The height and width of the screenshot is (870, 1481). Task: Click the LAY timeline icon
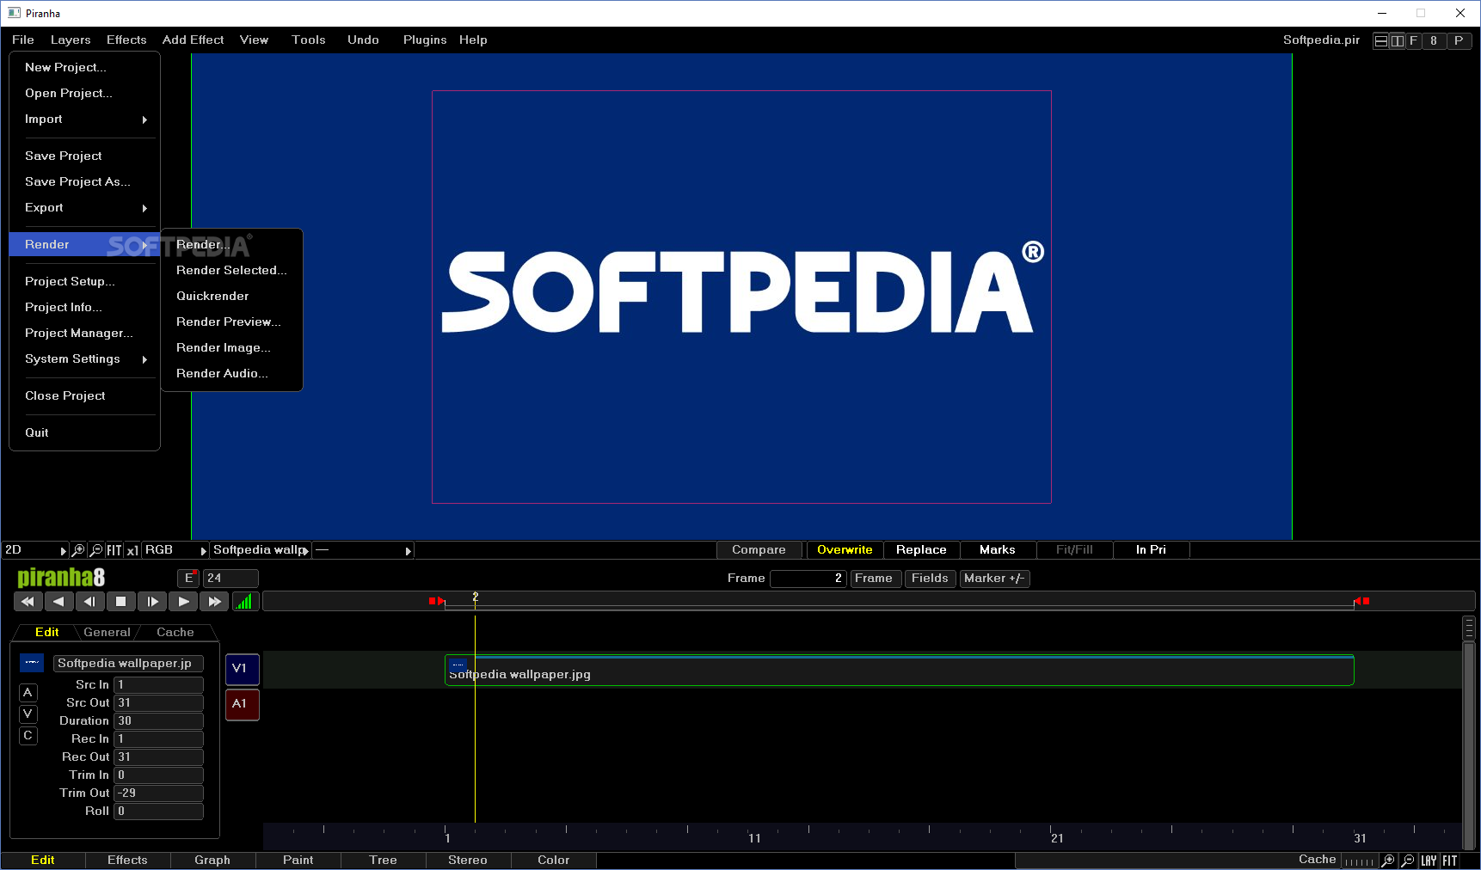click(1429, 861)
